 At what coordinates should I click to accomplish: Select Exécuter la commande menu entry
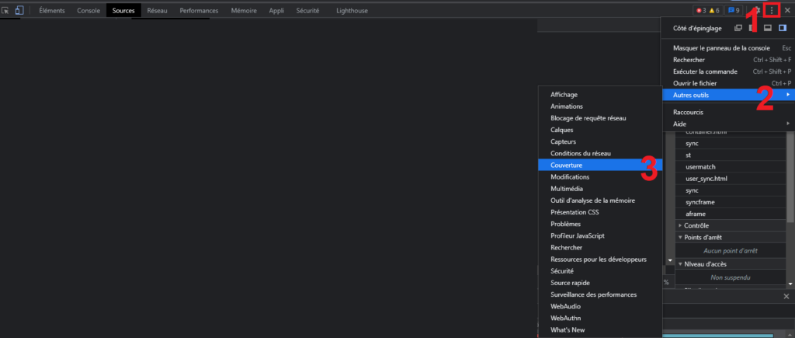click(x=727, y=71)
